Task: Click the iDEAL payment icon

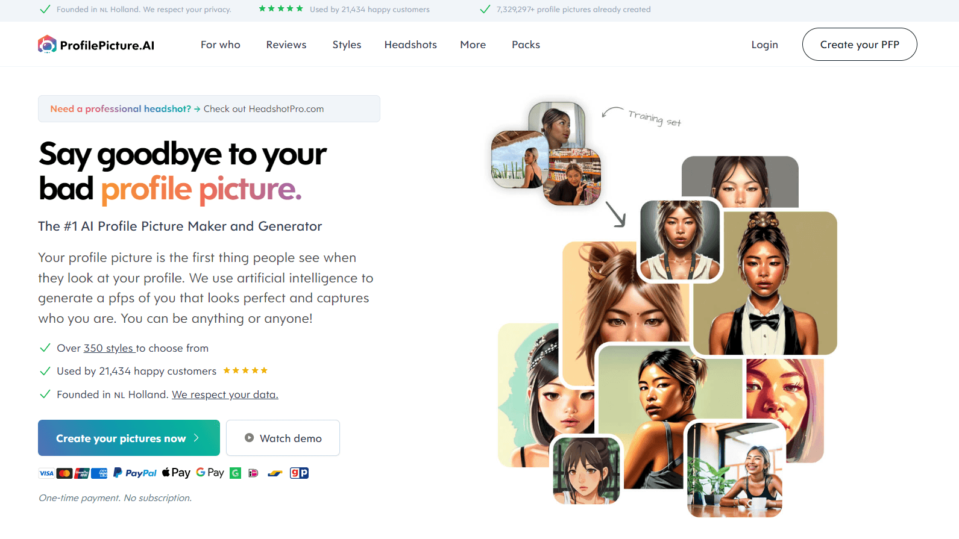Action: pos(253,473)
